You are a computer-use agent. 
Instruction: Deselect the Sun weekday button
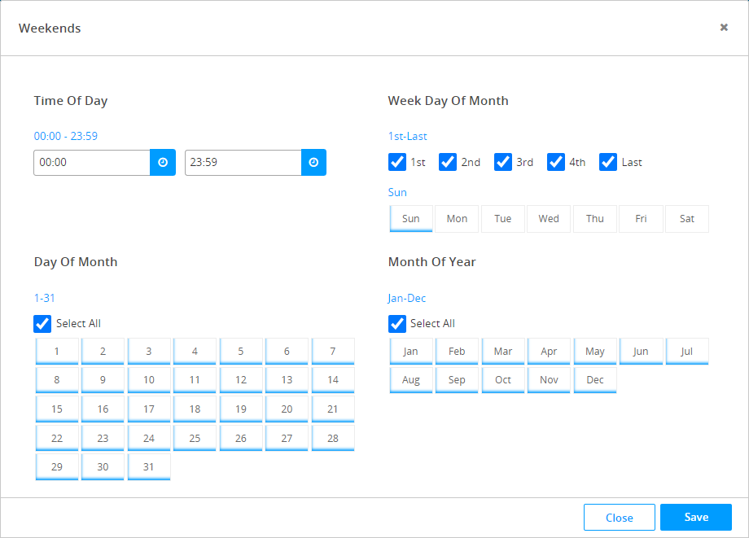(411, 219)
